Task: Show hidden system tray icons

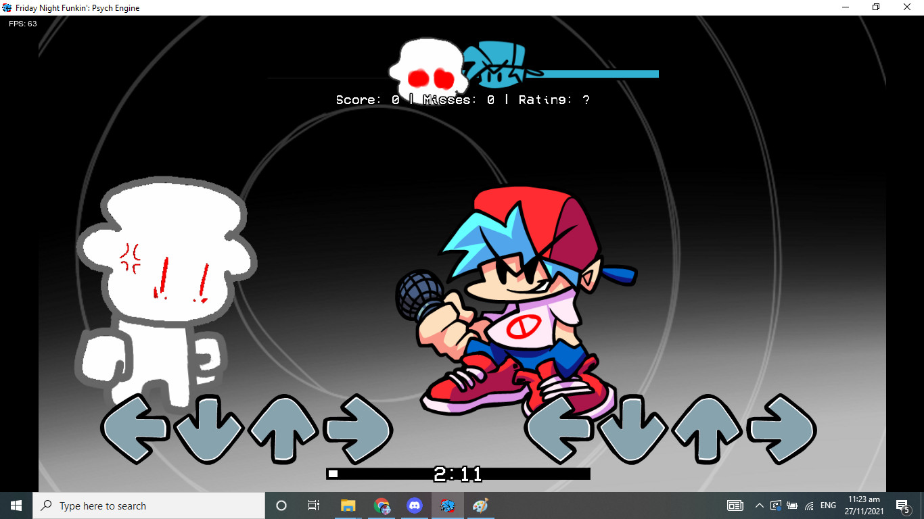Action: pos(759,505)
